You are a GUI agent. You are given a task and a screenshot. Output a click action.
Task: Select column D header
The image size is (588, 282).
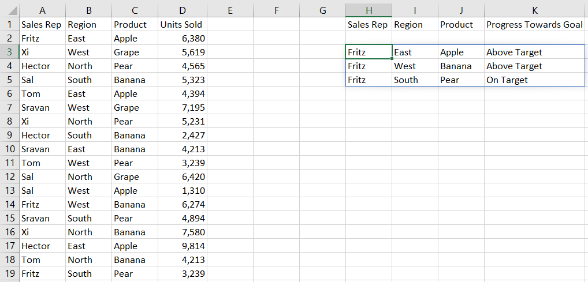[183, 10]
